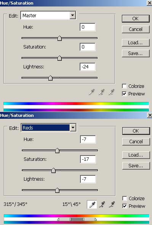The width and height of the screenshot is (152, 225).
Task: Select Subtract from Sample eyedropper in Reds dialog
Action: (112, 204)
